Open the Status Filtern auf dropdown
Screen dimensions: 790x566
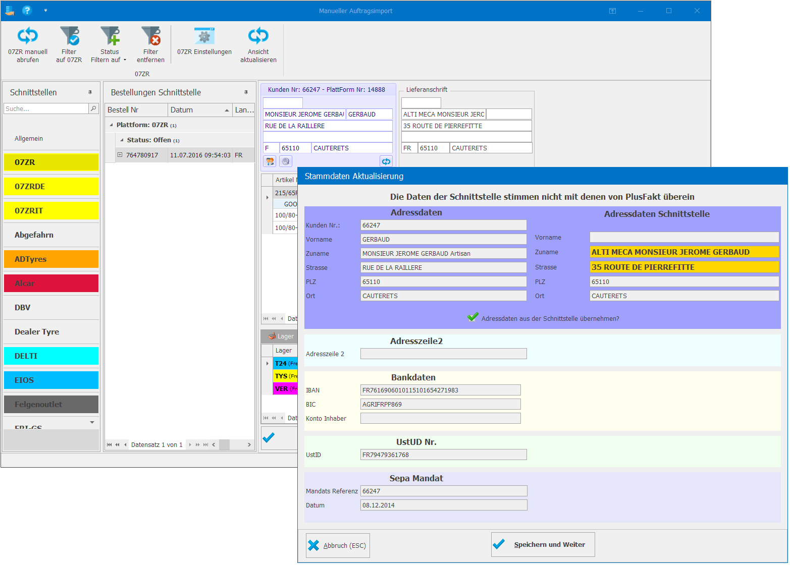(109, 45)
